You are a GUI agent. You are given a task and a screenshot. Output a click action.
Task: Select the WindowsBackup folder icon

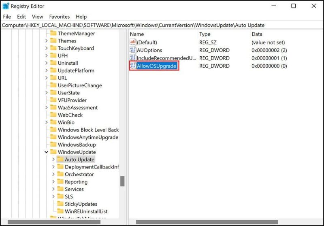(x=53, y=145)
